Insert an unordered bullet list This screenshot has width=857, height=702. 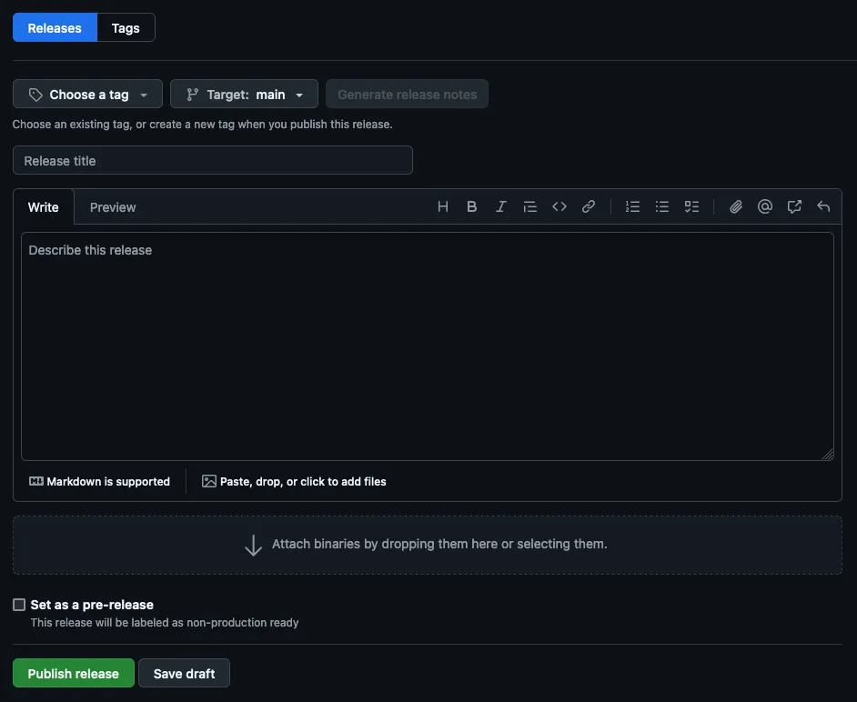click(x=662, y=206)
